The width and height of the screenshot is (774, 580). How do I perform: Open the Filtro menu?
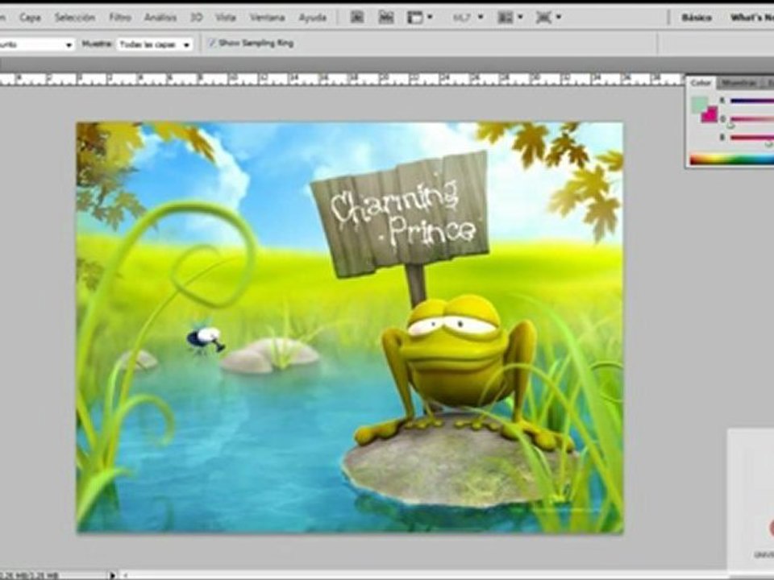tap(120, 17)
